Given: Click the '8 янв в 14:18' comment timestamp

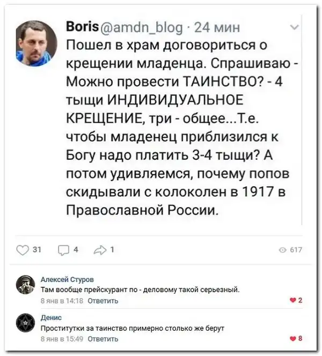Looking at the screenshot, I should click(x=61, y=301).
